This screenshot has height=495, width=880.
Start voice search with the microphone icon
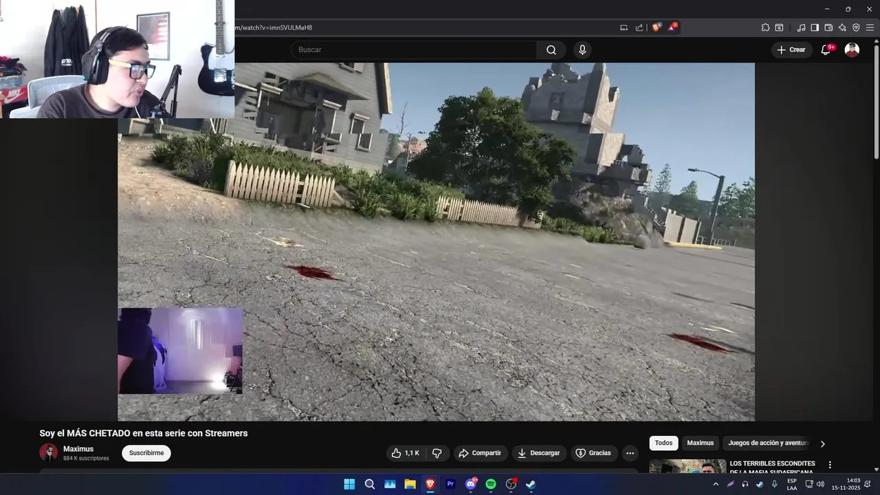[582, 49]
